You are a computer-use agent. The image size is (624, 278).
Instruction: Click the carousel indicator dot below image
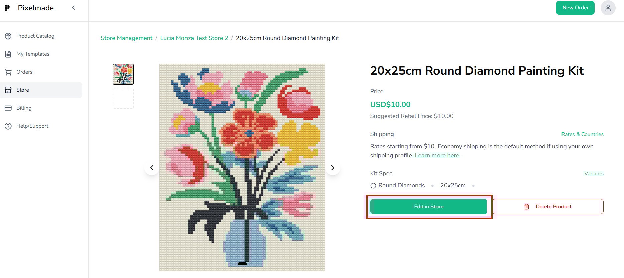click(242, 264)
